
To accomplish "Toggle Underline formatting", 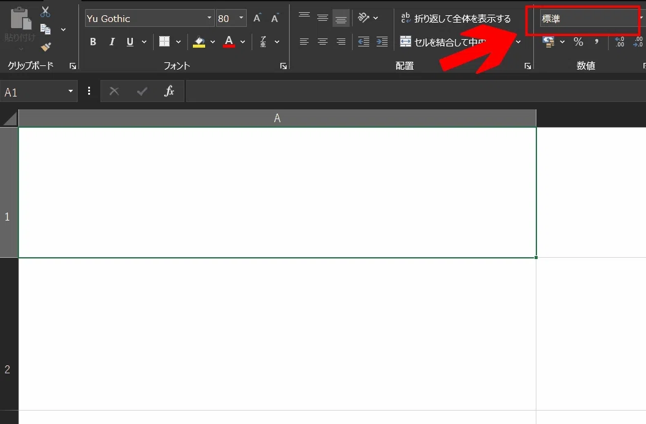I will pos(130,42).
